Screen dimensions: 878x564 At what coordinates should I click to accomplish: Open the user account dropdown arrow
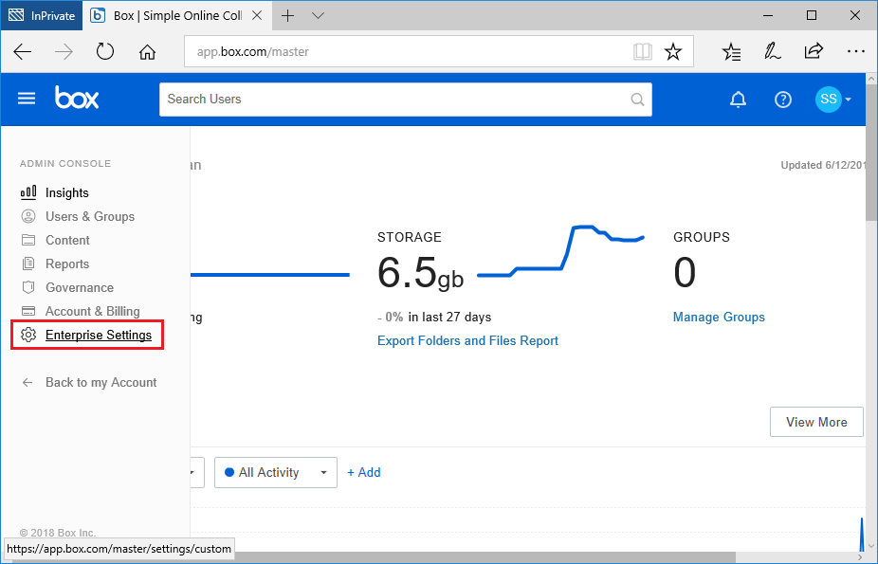point(849,100)
